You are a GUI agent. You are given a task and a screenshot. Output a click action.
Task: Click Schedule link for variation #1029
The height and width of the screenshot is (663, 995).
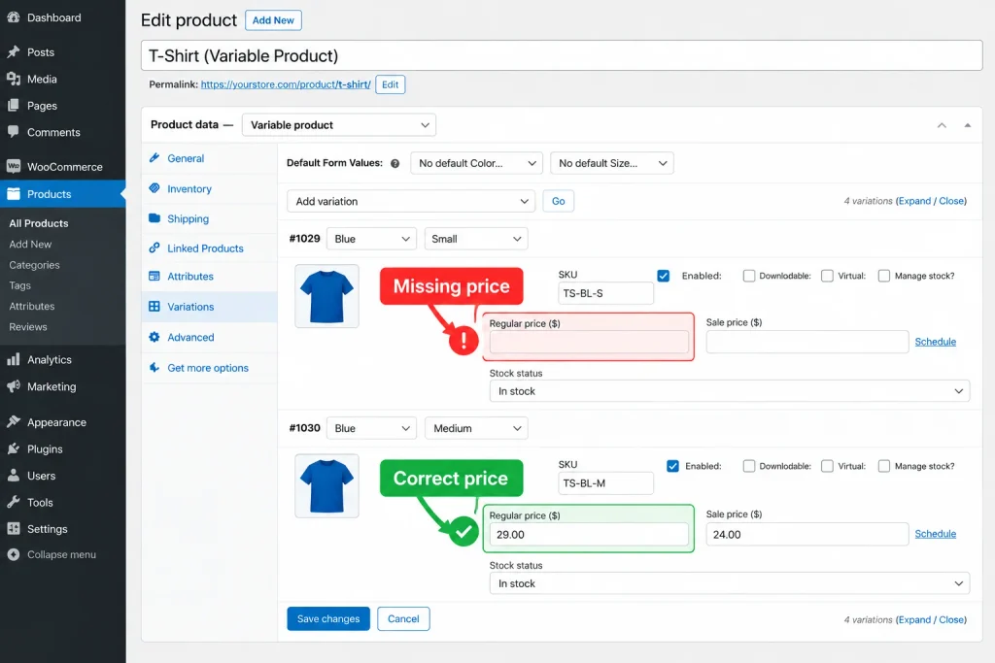(936, 342)
